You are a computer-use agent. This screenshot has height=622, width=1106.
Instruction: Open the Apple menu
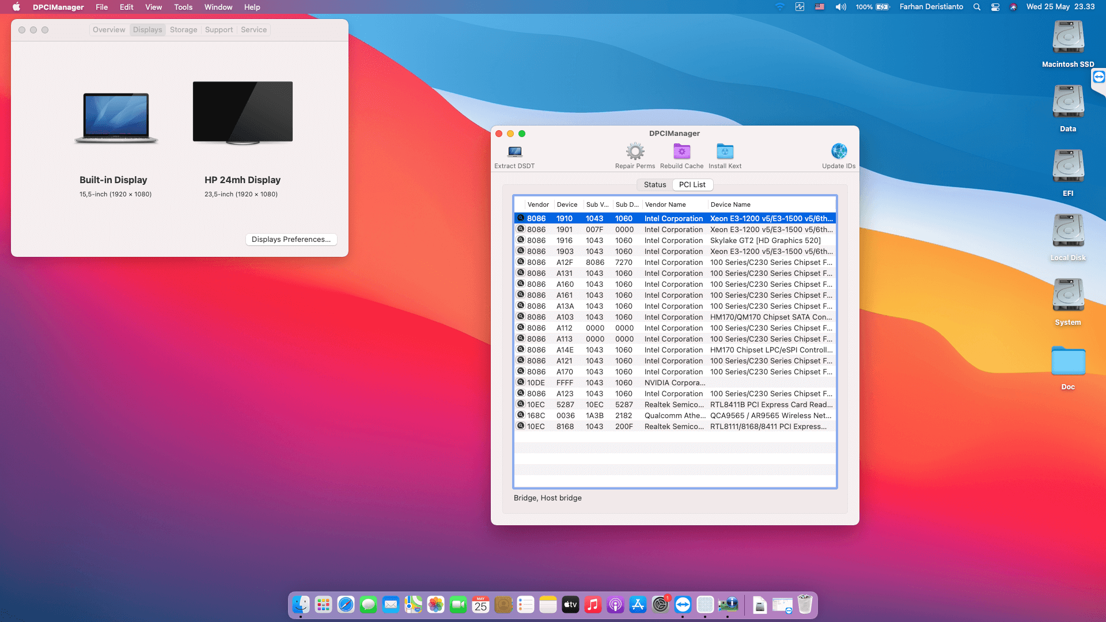[x=17, y=7]
